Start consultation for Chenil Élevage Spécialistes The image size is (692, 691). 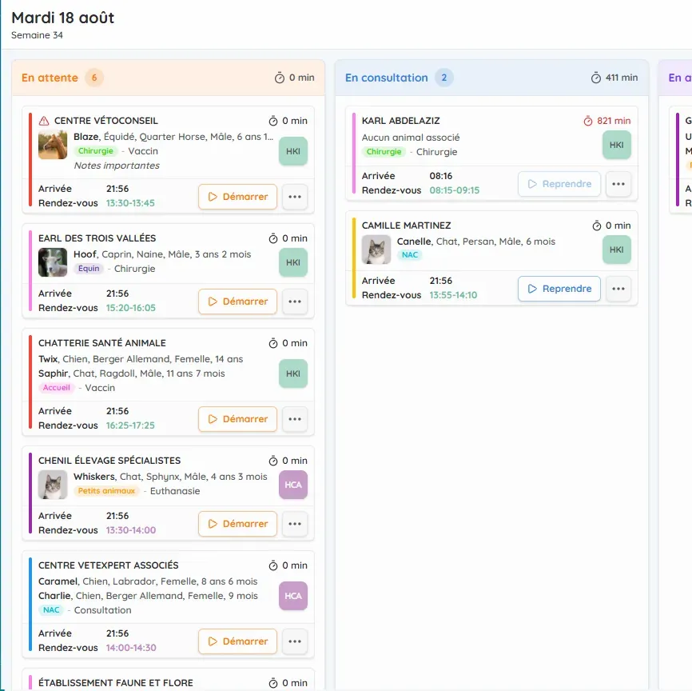[237, 524]
